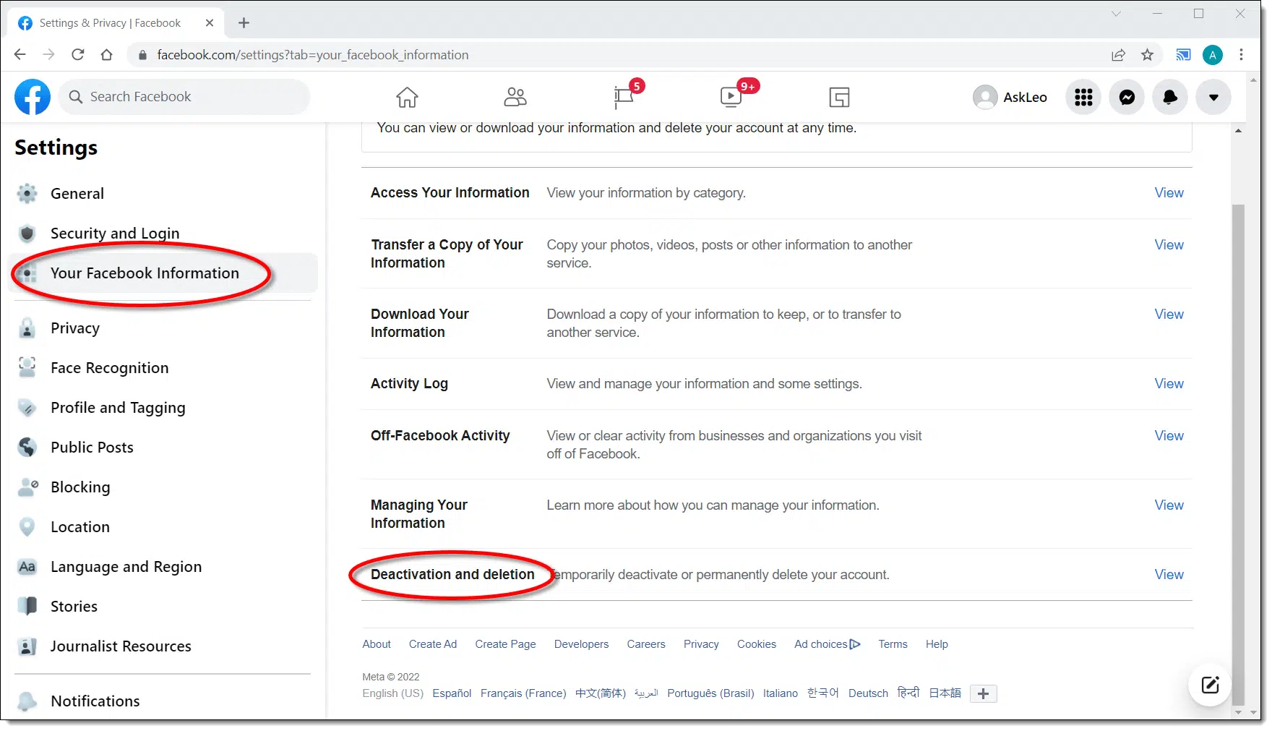Open Pages flag icon with 5 notifications
This screenshot has width=1272, height=731.
(x=624, y=97)
